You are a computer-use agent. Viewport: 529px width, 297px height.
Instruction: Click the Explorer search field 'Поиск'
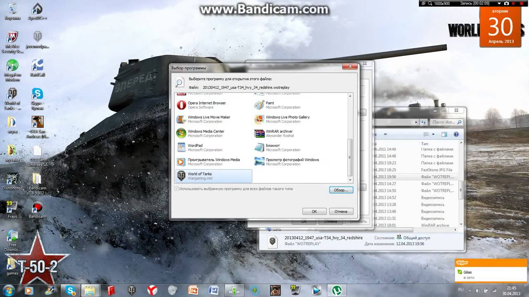pyautogui.click(x=446, y=122)
